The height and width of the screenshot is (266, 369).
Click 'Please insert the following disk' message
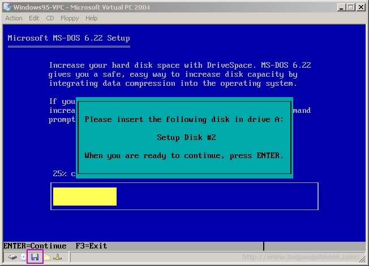[x=184, y=120]
